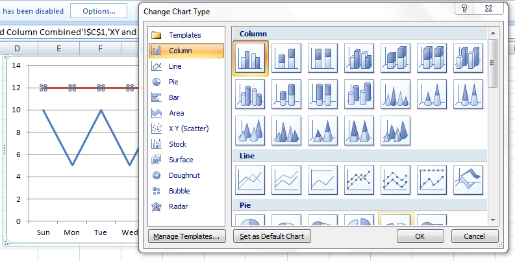Select the Clustered Column chart thumbnail
Viewport: 515px width, 261px height.
tap(250, 58)
